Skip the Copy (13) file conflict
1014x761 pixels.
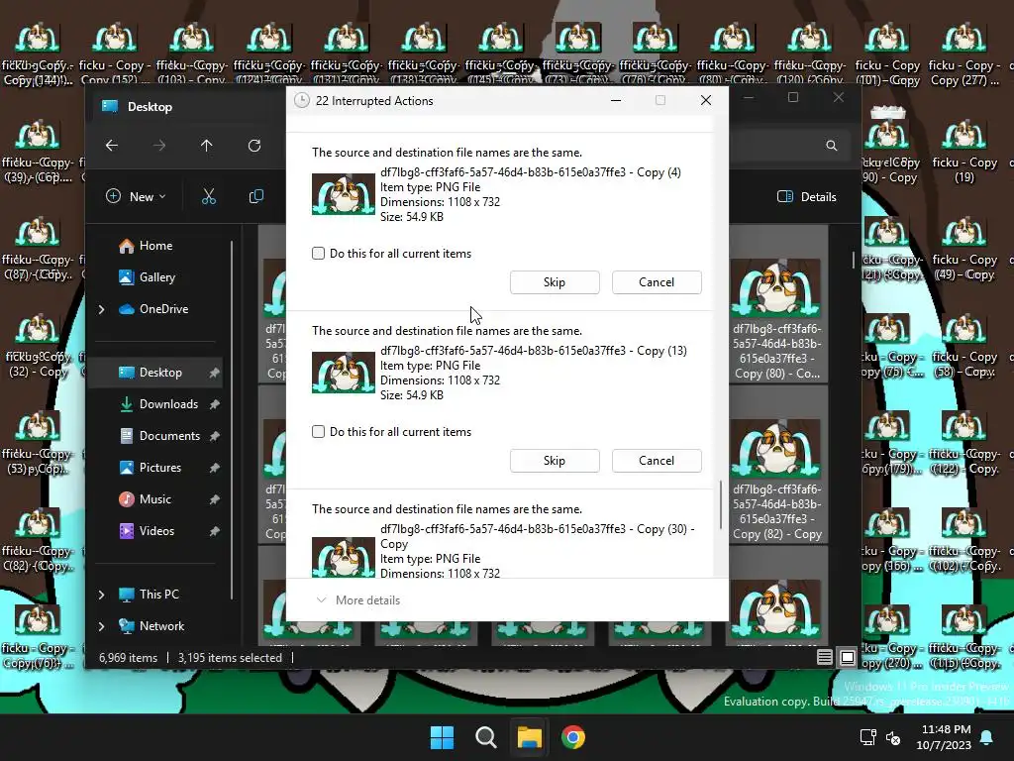point(555,461)
